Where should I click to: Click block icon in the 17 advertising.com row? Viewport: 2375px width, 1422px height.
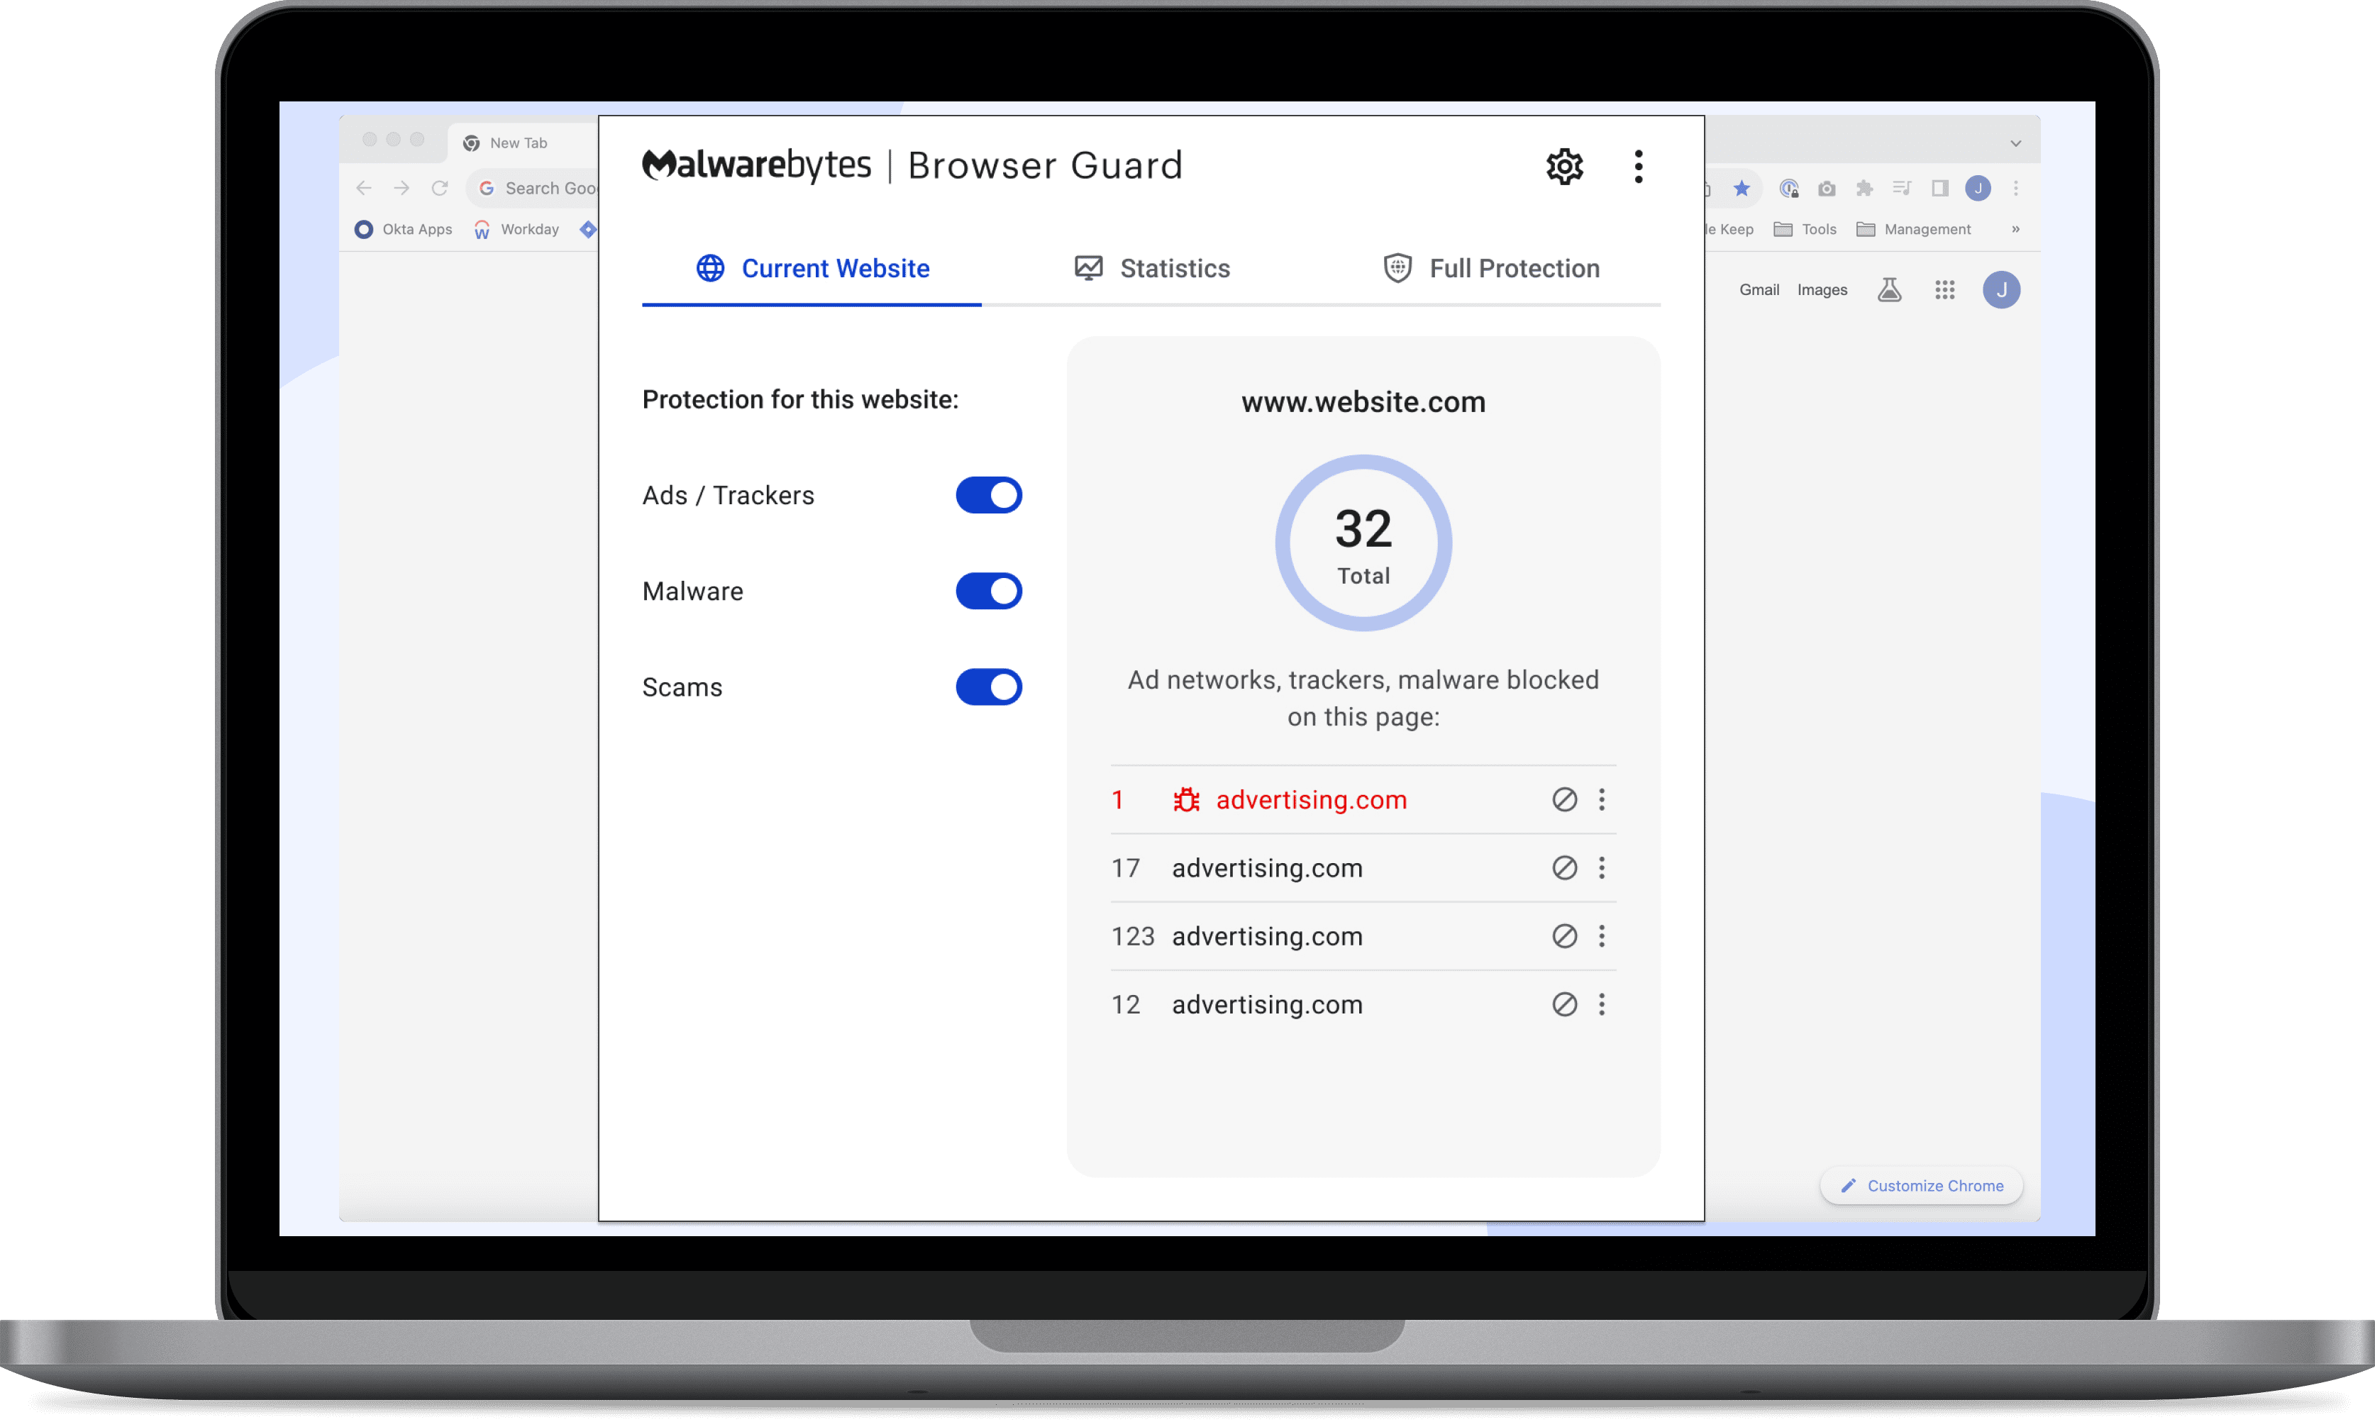pos(1564,868)
